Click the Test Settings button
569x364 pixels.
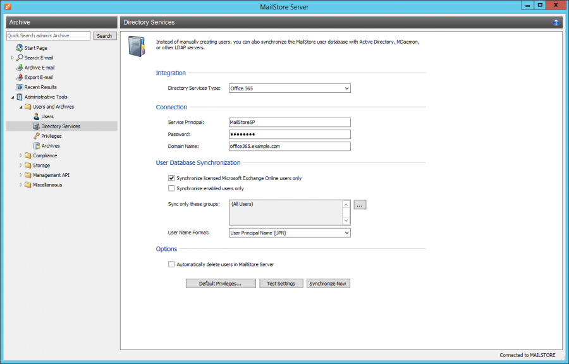[281, 283]
